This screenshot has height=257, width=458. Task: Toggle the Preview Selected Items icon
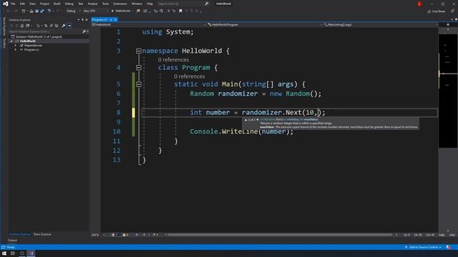tap(69, 26)
